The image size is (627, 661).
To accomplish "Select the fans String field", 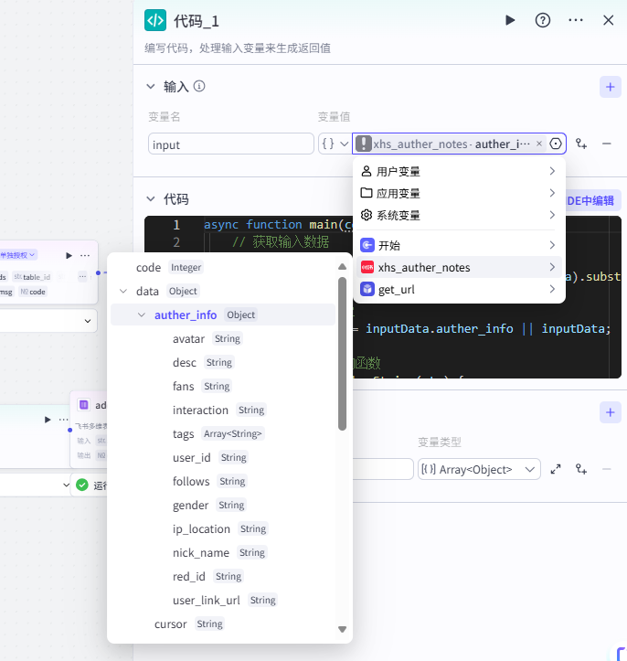I will coord(222,386).
